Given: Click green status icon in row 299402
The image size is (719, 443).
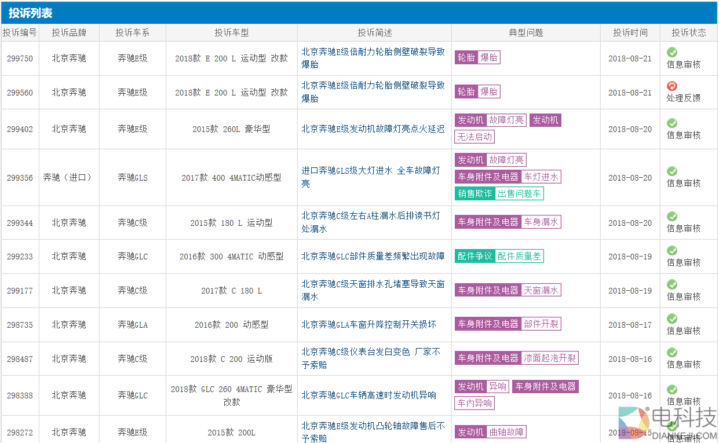Looking at the screenshot, I should (671, 123).
